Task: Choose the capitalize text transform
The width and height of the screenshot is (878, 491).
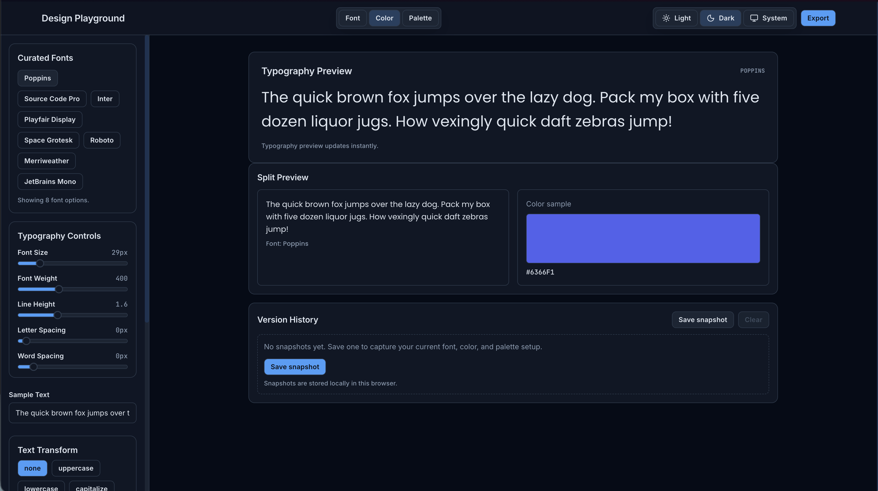Action: [x=91, y=488]
